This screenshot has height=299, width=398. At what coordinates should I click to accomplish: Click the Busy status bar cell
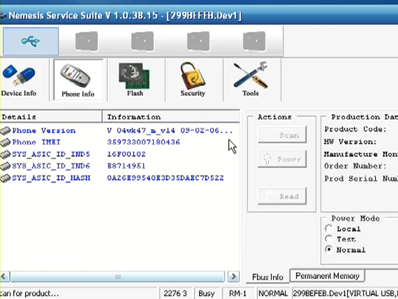coord(206,293)
